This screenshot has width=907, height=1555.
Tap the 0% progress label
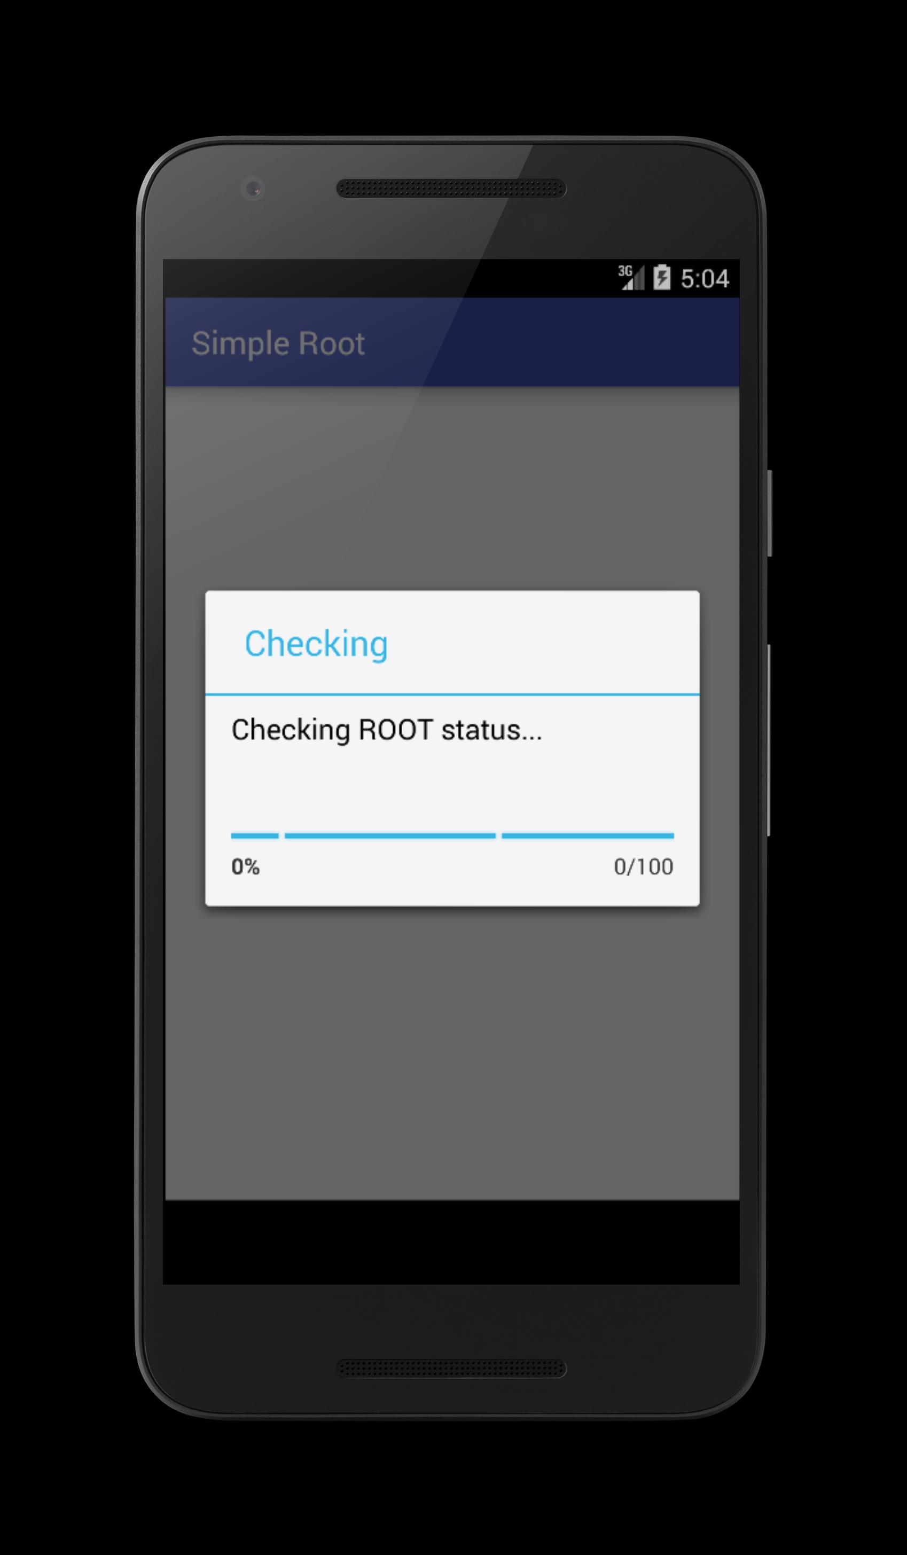pyautogui.click(x=245, y=867)
